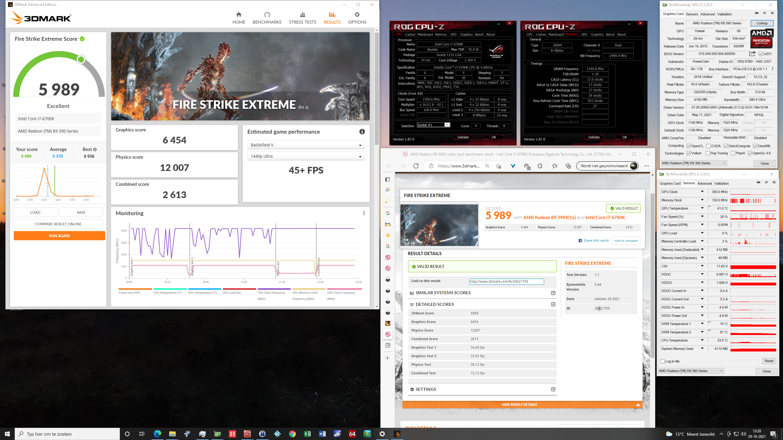Image resolution: width=783 pixels, height=440 pixels.
Task: Click the Lookup button in GPU-Z
Action: [x=762, y=23]
